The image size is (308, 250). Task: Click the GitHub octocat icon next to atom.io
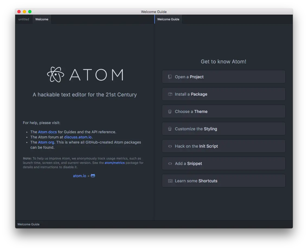[x=93, y=176]
